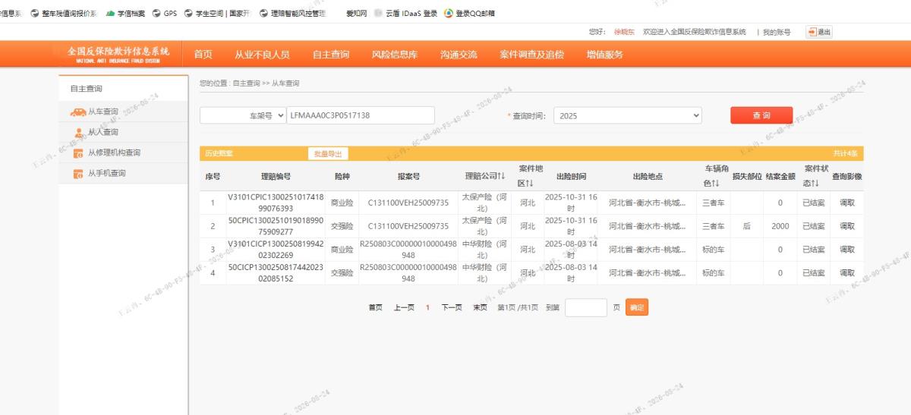Click 共计4条 total count label

[x=845, y=153]
